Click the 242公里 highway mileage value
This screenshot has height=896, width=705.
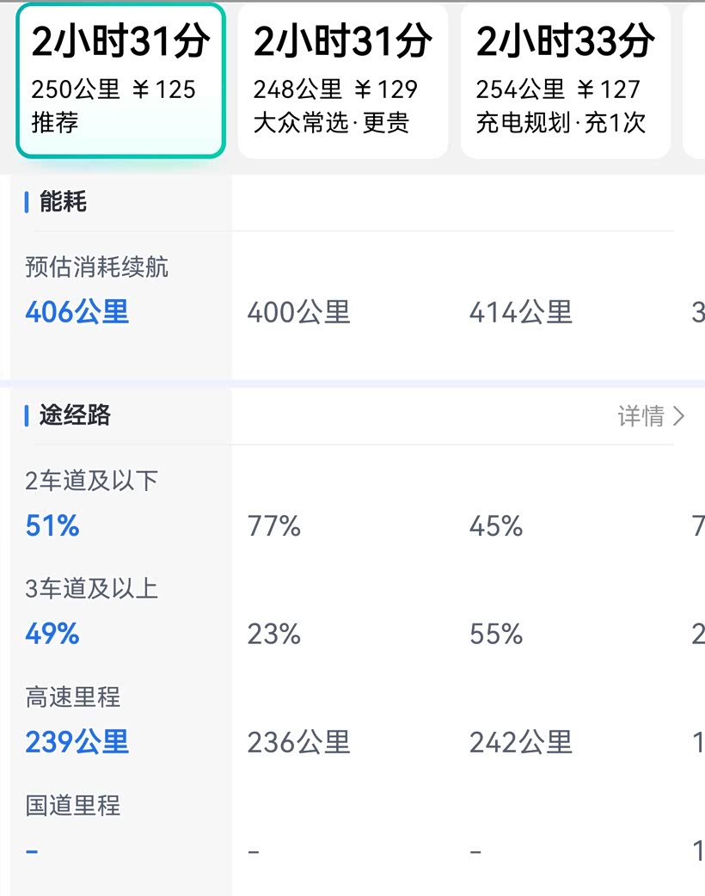[x=521, y=741]
